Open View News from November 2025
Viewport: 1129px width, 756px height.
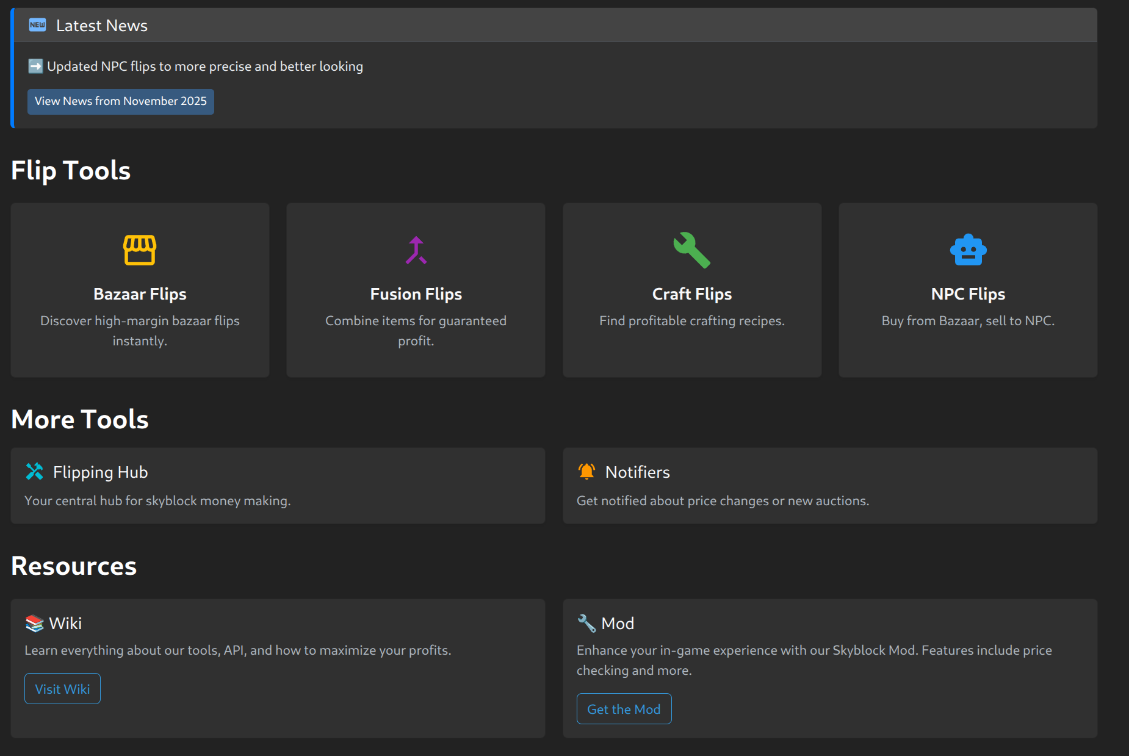coord(121,101)
